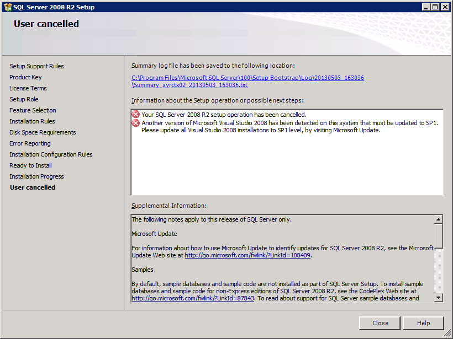
Task: Select the Installation Progress step
Action: [x=36, y=176]
